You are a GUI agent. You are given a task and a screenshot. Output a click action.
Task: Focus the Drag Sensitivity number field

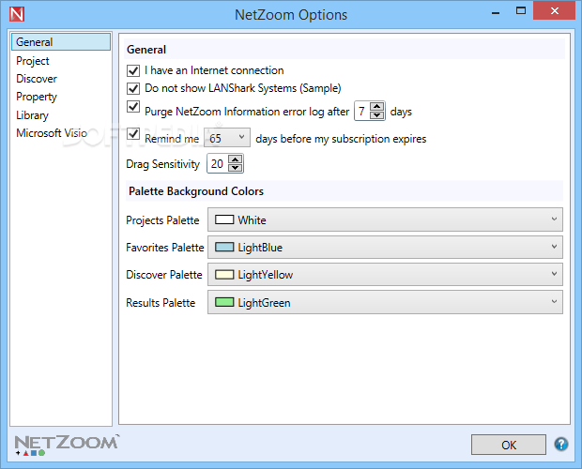point(218,163)
